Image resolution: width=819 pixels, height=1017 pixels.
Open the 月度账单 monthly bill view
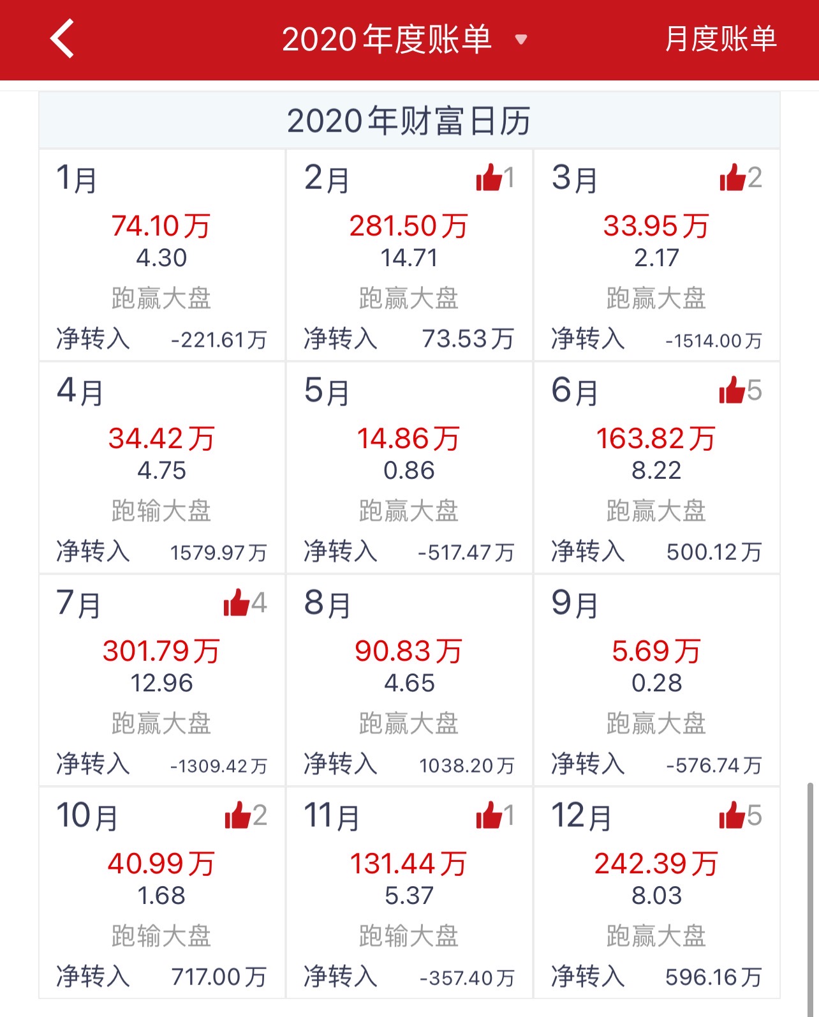pyautogui.click(x=720, y=39)
